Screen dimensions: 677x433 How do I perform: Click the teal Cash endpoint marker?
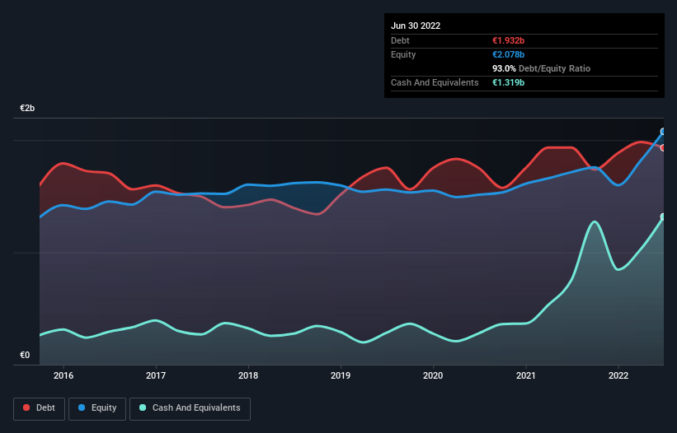663,217
